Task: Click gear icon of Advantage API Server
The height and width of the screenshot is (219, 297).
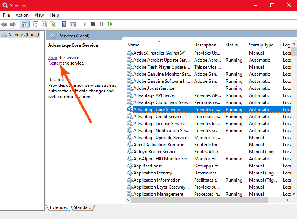Action: click(x=129, y=95)
